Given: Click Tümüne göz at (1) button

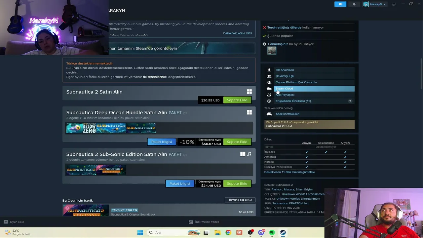Looking at the screenshot, I should pyautogui.click(x=240, y=200).
